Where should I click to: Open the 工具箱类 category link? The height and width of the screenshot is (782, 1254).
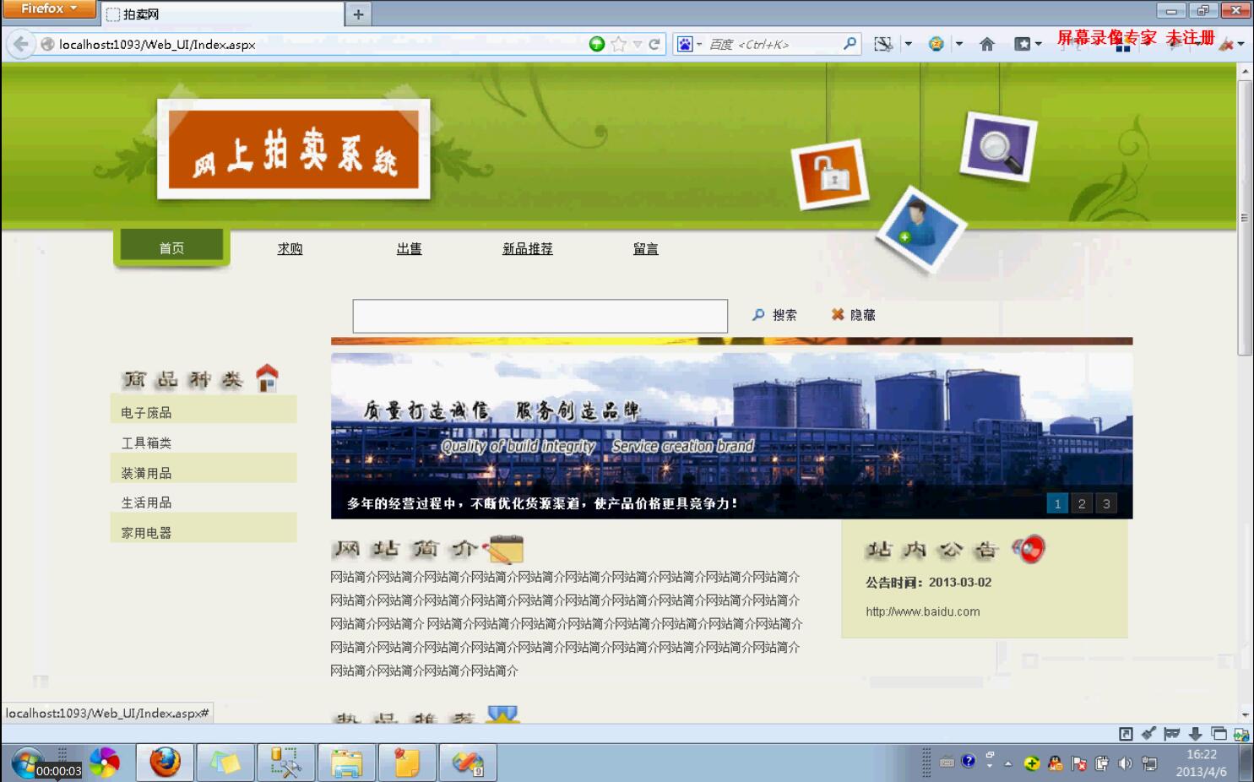click(x=146, y=443)
